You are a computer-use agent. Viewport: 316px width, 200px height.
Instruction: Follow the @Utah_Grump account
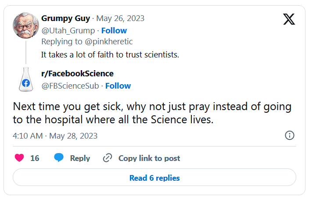(x=114, y=30)
